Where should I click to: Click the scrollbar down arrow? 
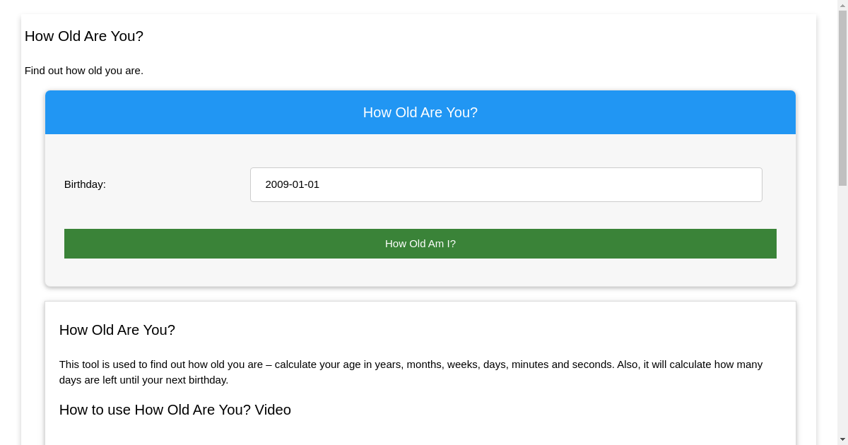(x=843, y=439)
